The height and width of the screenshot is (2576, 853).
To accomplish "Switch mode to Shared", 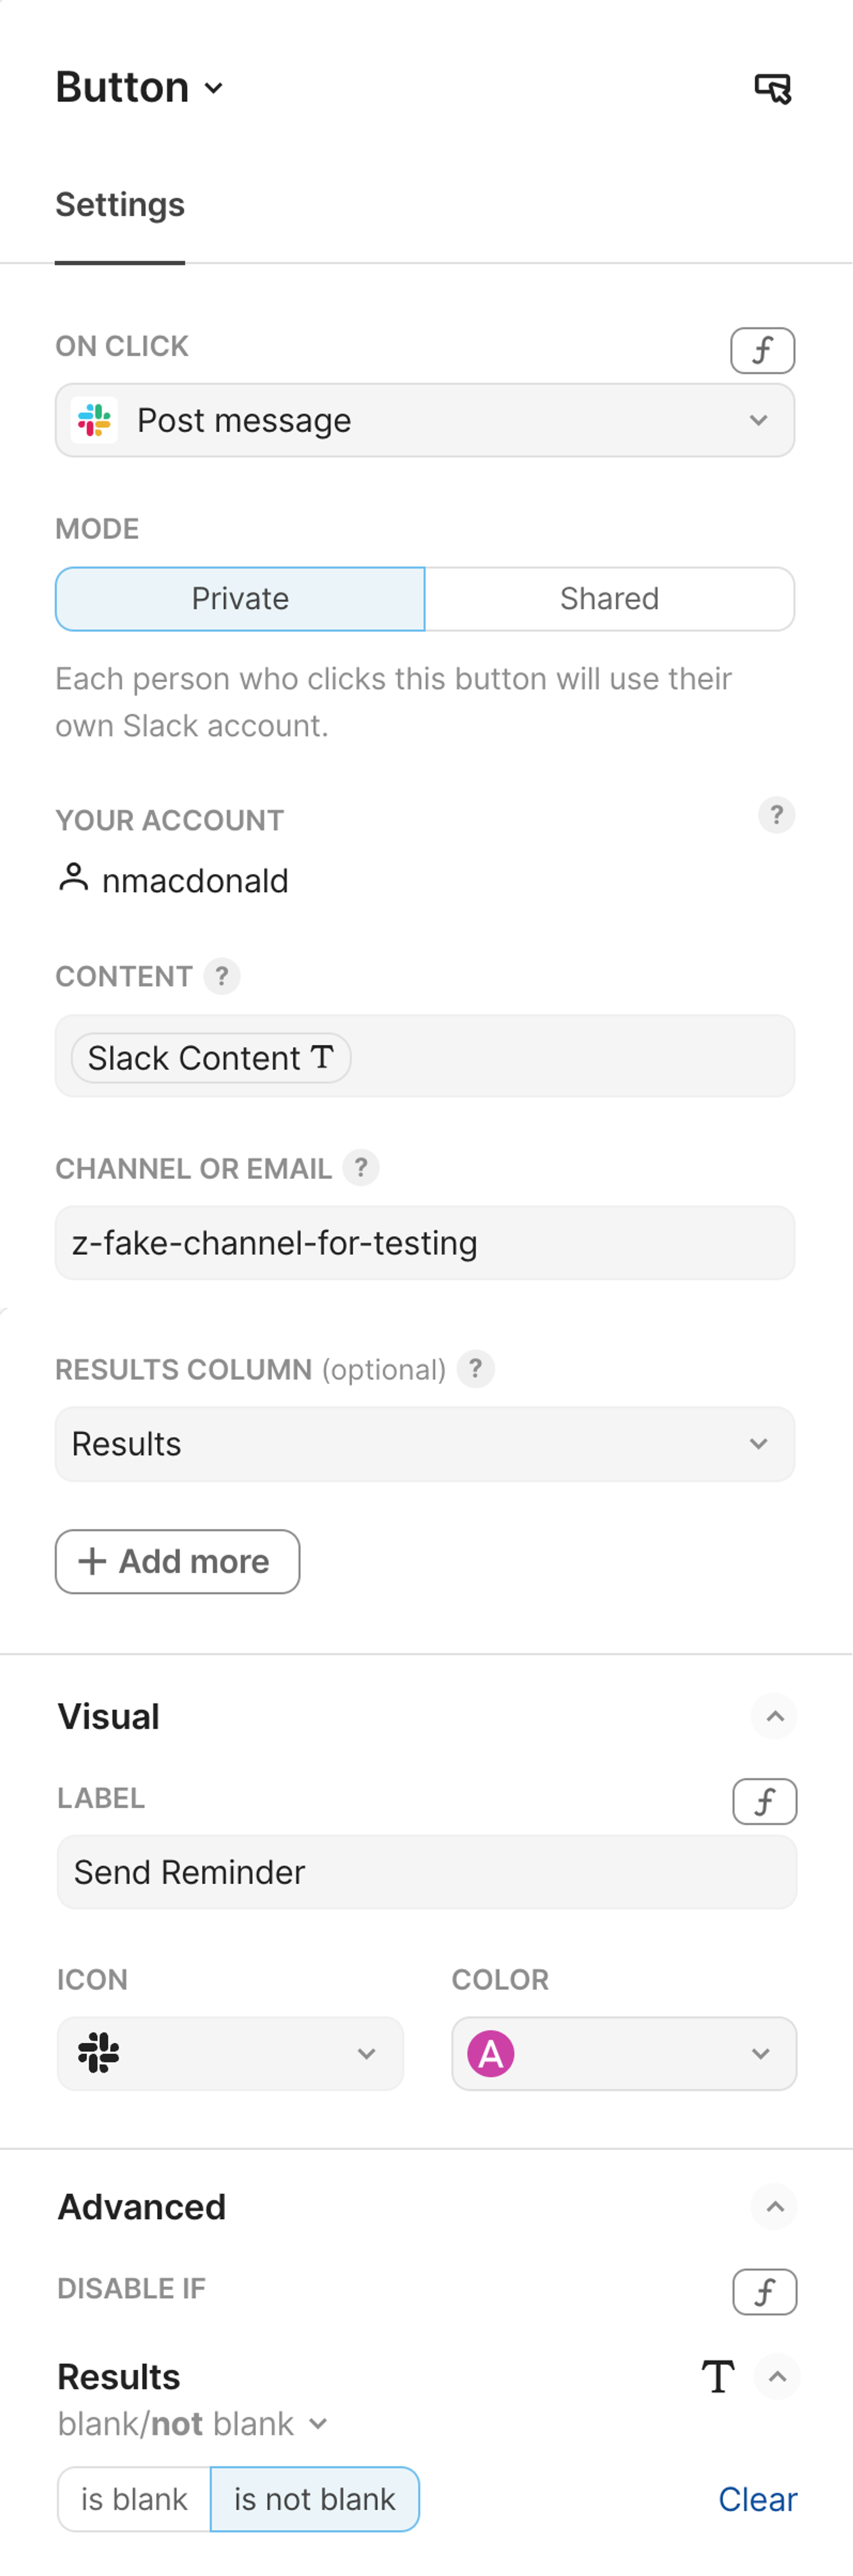I will (609, 599).
